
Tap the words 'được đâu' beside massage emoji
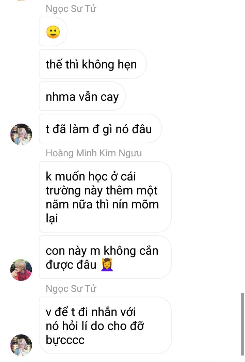71,265
